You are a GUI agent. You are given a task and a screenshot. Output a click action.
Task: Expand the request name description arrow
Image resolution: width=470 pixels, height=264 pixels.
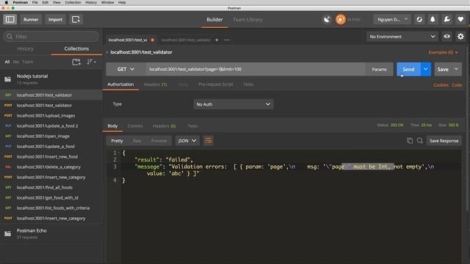(x=107, y=52)
